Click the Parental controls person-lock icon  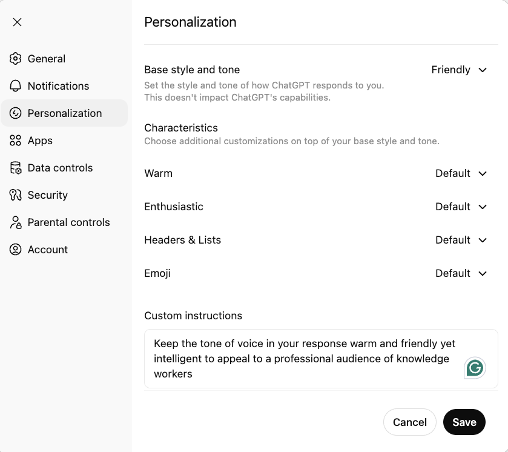click(x=16, y=222)
